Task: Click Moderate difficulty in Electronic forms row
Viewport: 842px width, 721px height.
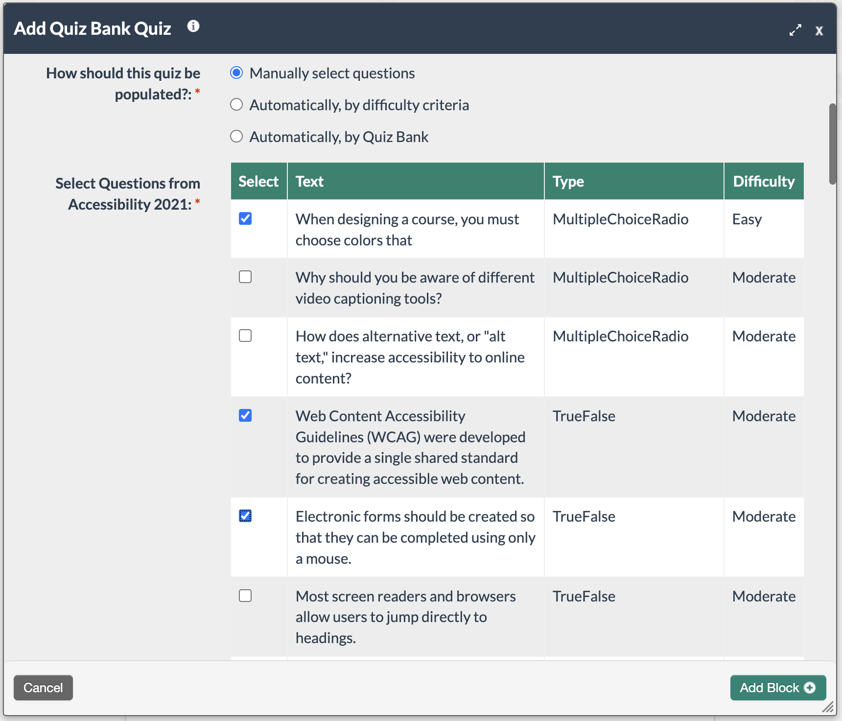Action: tap(764, 517)
